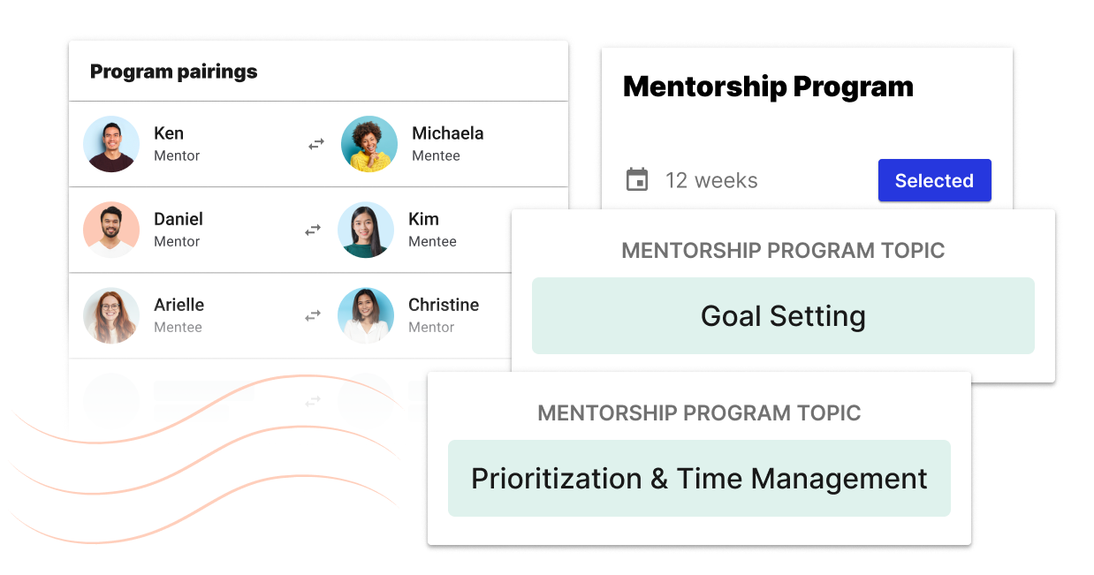Select Daniel's avatar picture

(111, 230)
